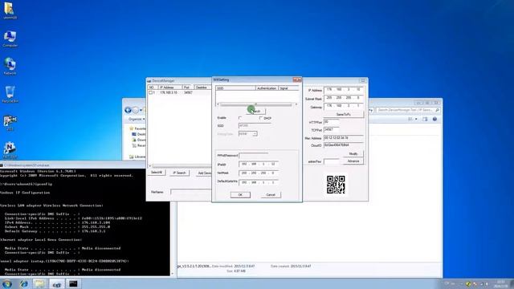The image size is (514, 289).
Task: Click the Signal column header
Action: (x=288, y=88)
